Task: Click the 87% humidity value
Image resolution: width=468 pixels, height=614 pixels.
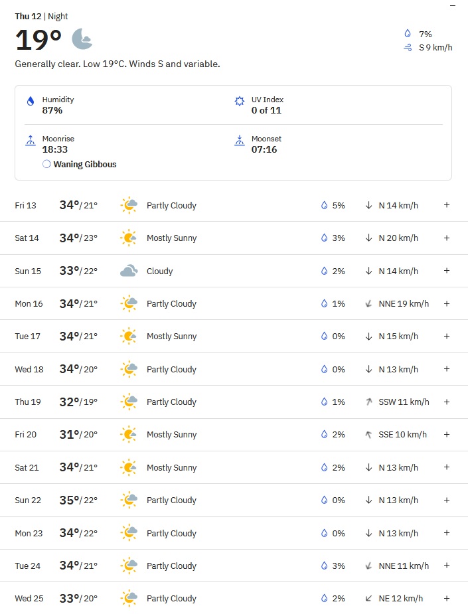Action: (x=52, y=110)
